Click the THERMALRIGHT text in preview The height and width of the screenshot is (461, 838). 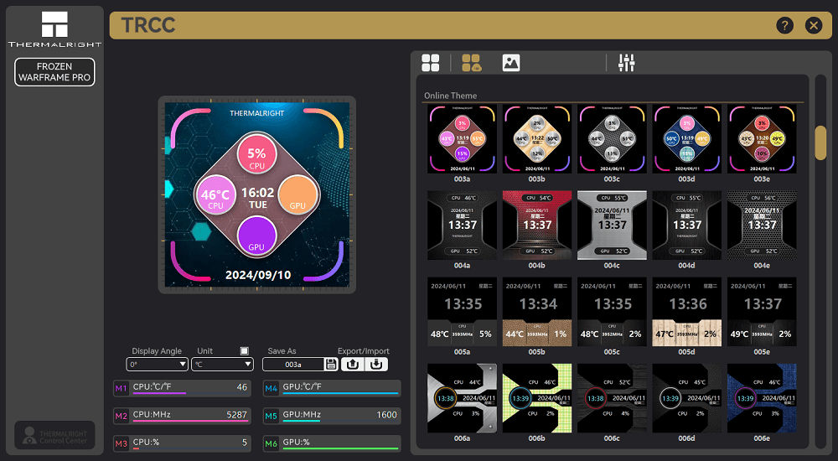(x=257, y=113)
